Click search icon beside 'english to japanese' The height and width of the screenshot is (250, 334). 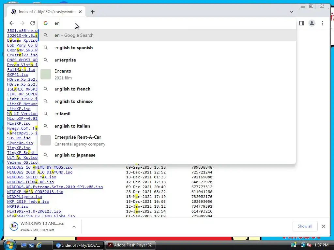[46, 155]
